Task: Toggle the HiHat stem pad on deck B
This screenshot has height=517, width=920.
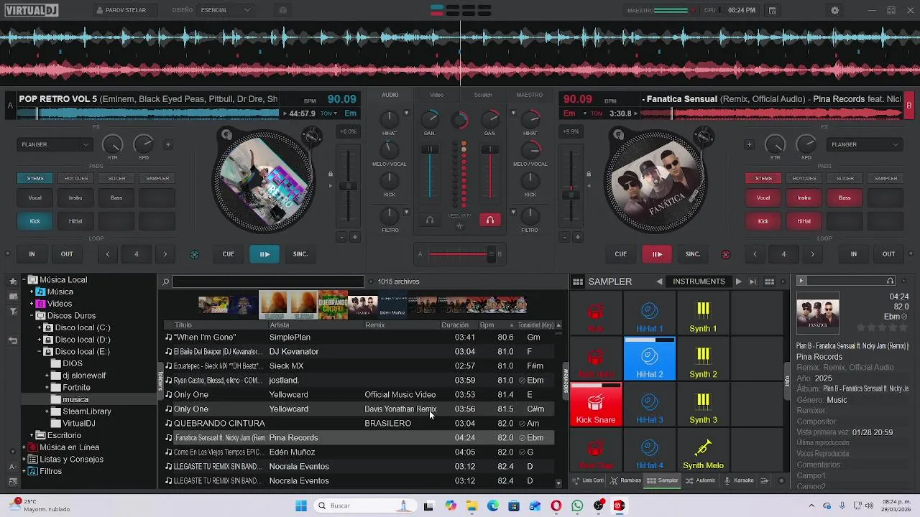Action: coord(804,221)
